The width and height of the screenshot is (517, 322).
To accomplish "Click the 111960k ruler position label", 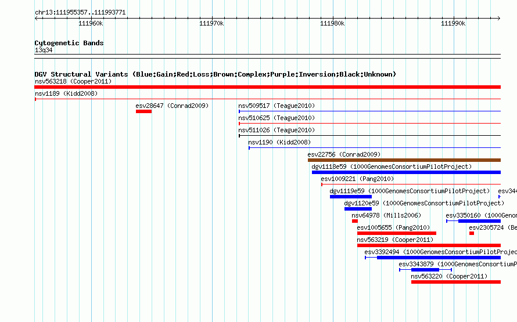I will tap(91, 23).
